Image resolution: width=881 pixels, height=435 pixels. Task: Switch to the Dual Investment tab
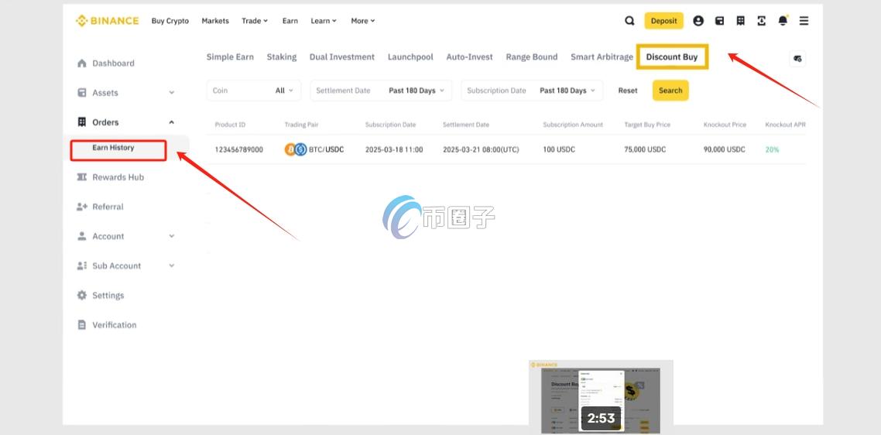point(341,57)
